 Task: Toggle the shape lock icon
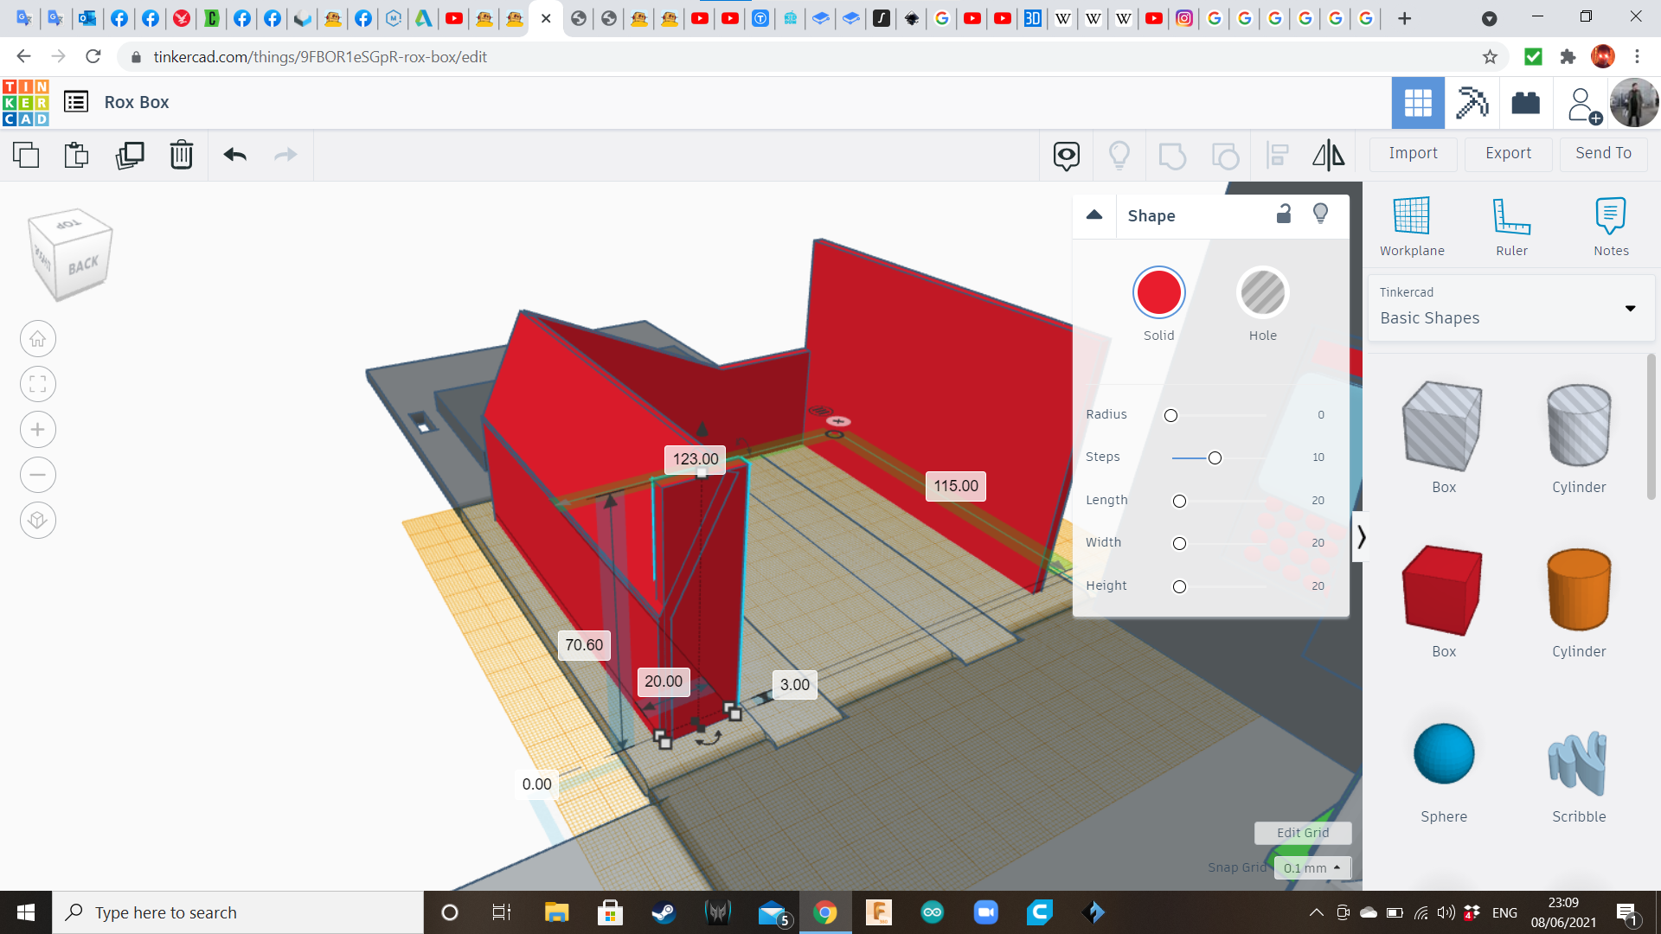[x=1284, y=214]
